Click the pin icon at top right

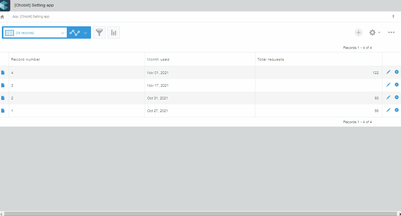(x=393, y=17)
